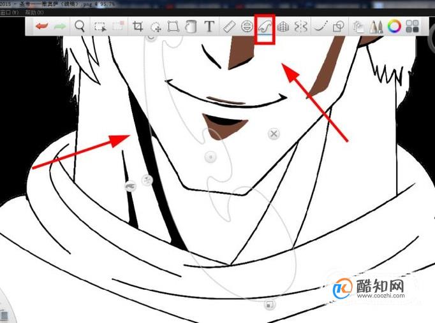435x323 pixels.
Task: Toggle the French Curve tool
Action: click(265, 27)
